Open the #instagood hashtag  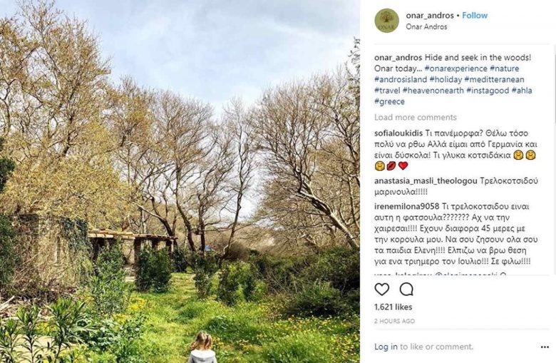pos(488,91)
